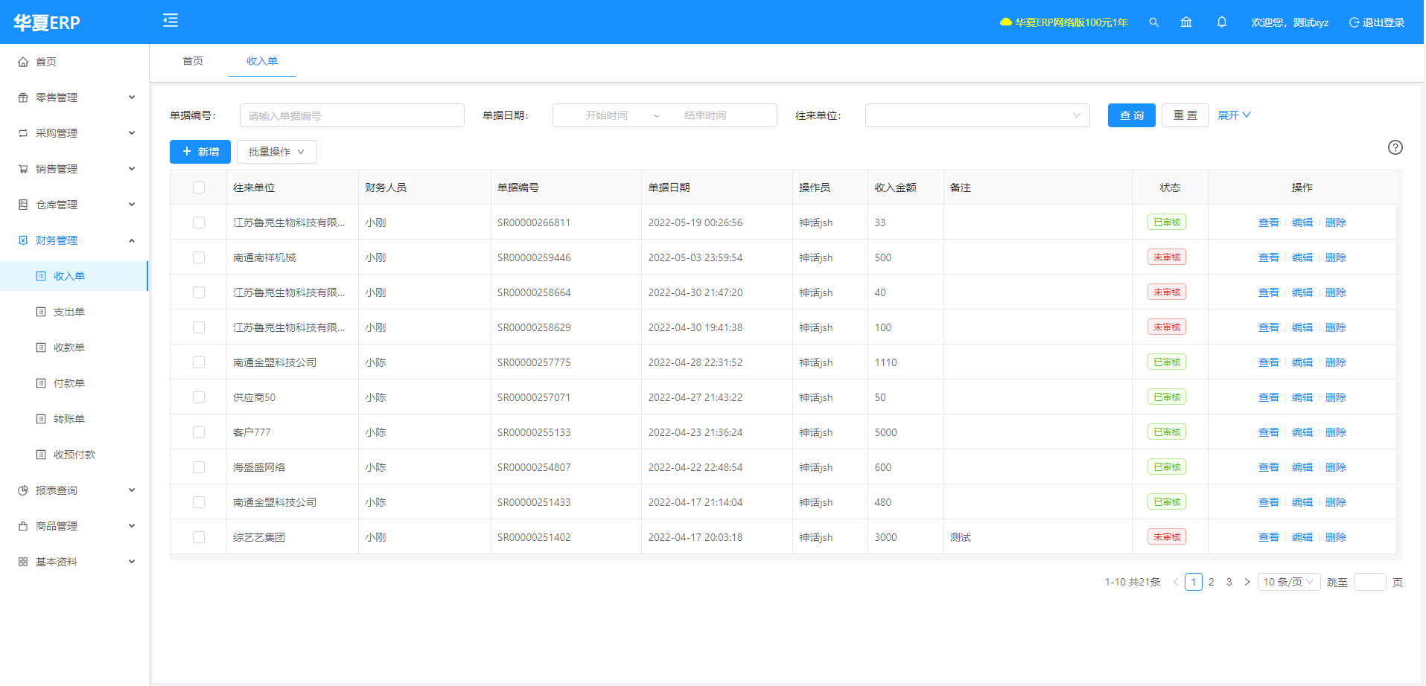Click the 查询 search button

pos(1132,115)
